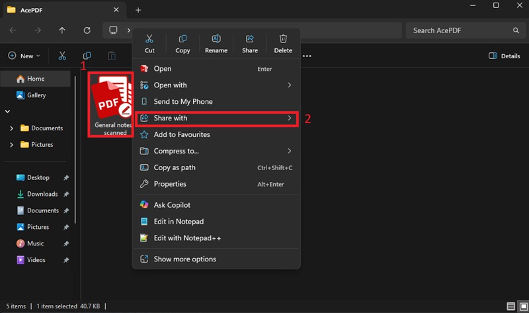Screen dimensions: 529x313
Task: Open pinned Downloads quick access
Action: pos(37,194)
